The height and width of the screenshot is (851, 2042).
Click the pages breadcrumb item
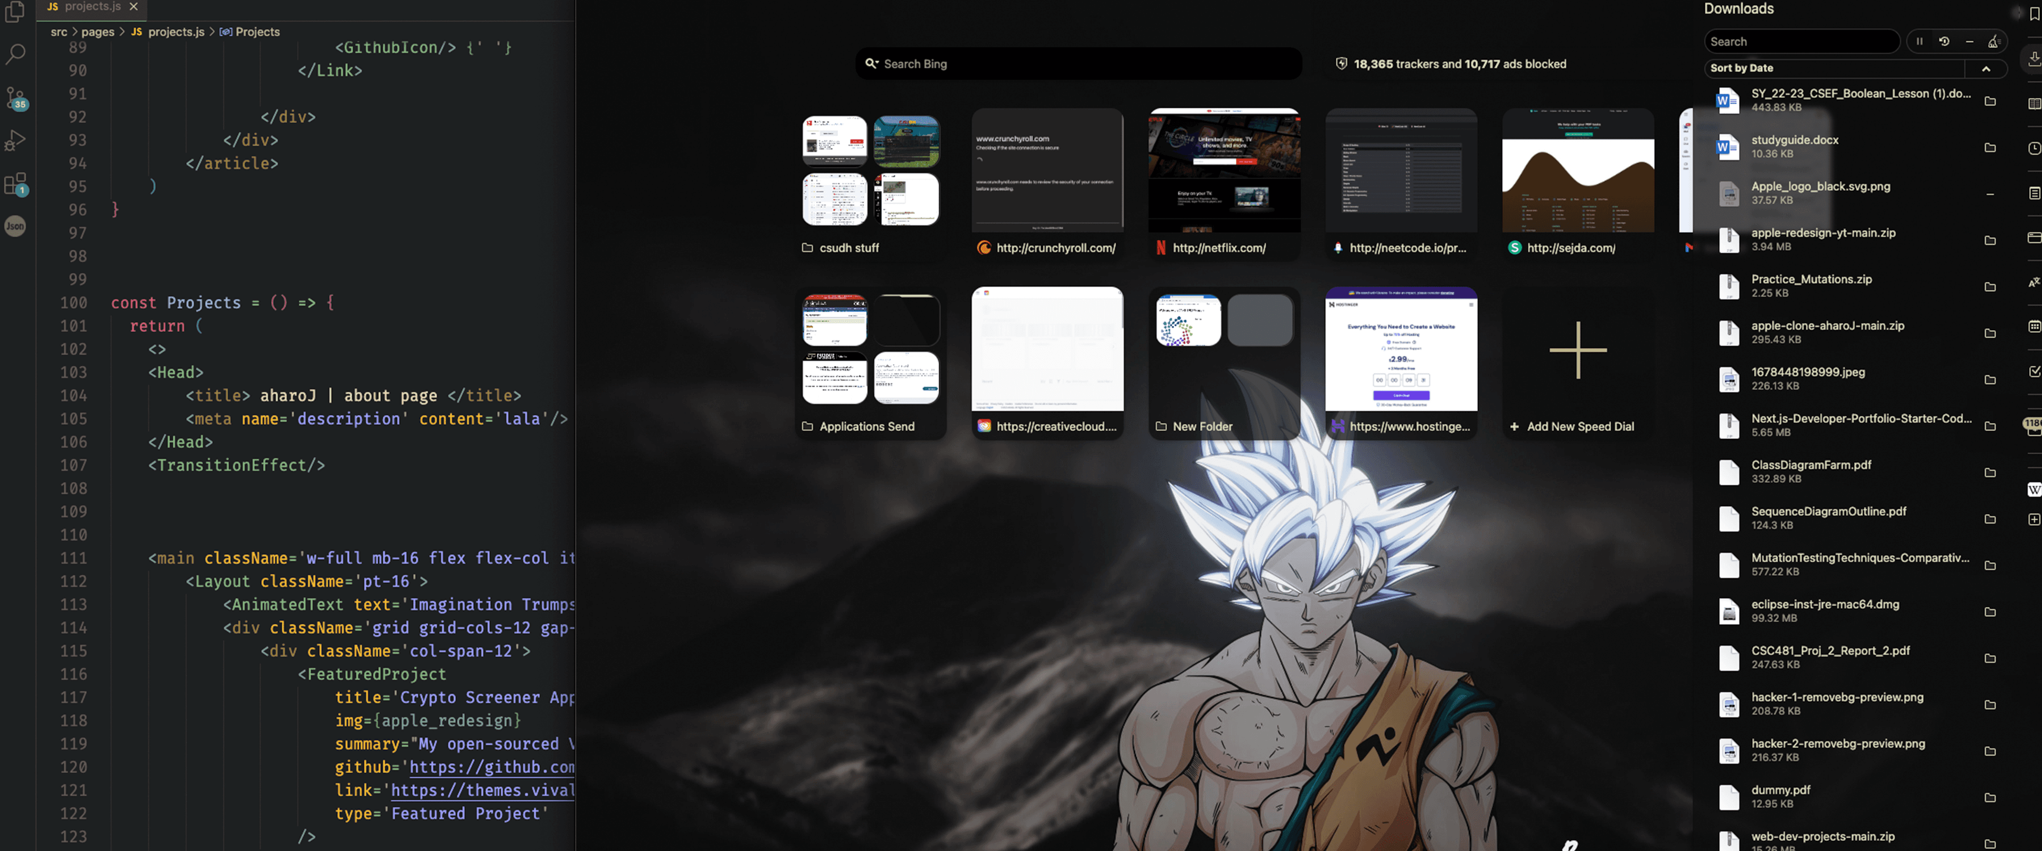pyautogui.click(x=97, y=32)
